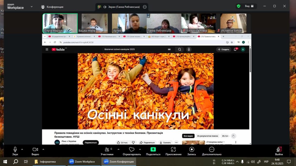Open the Вид view layout button
Screen dimensions: 296x166
coord(249,6)
